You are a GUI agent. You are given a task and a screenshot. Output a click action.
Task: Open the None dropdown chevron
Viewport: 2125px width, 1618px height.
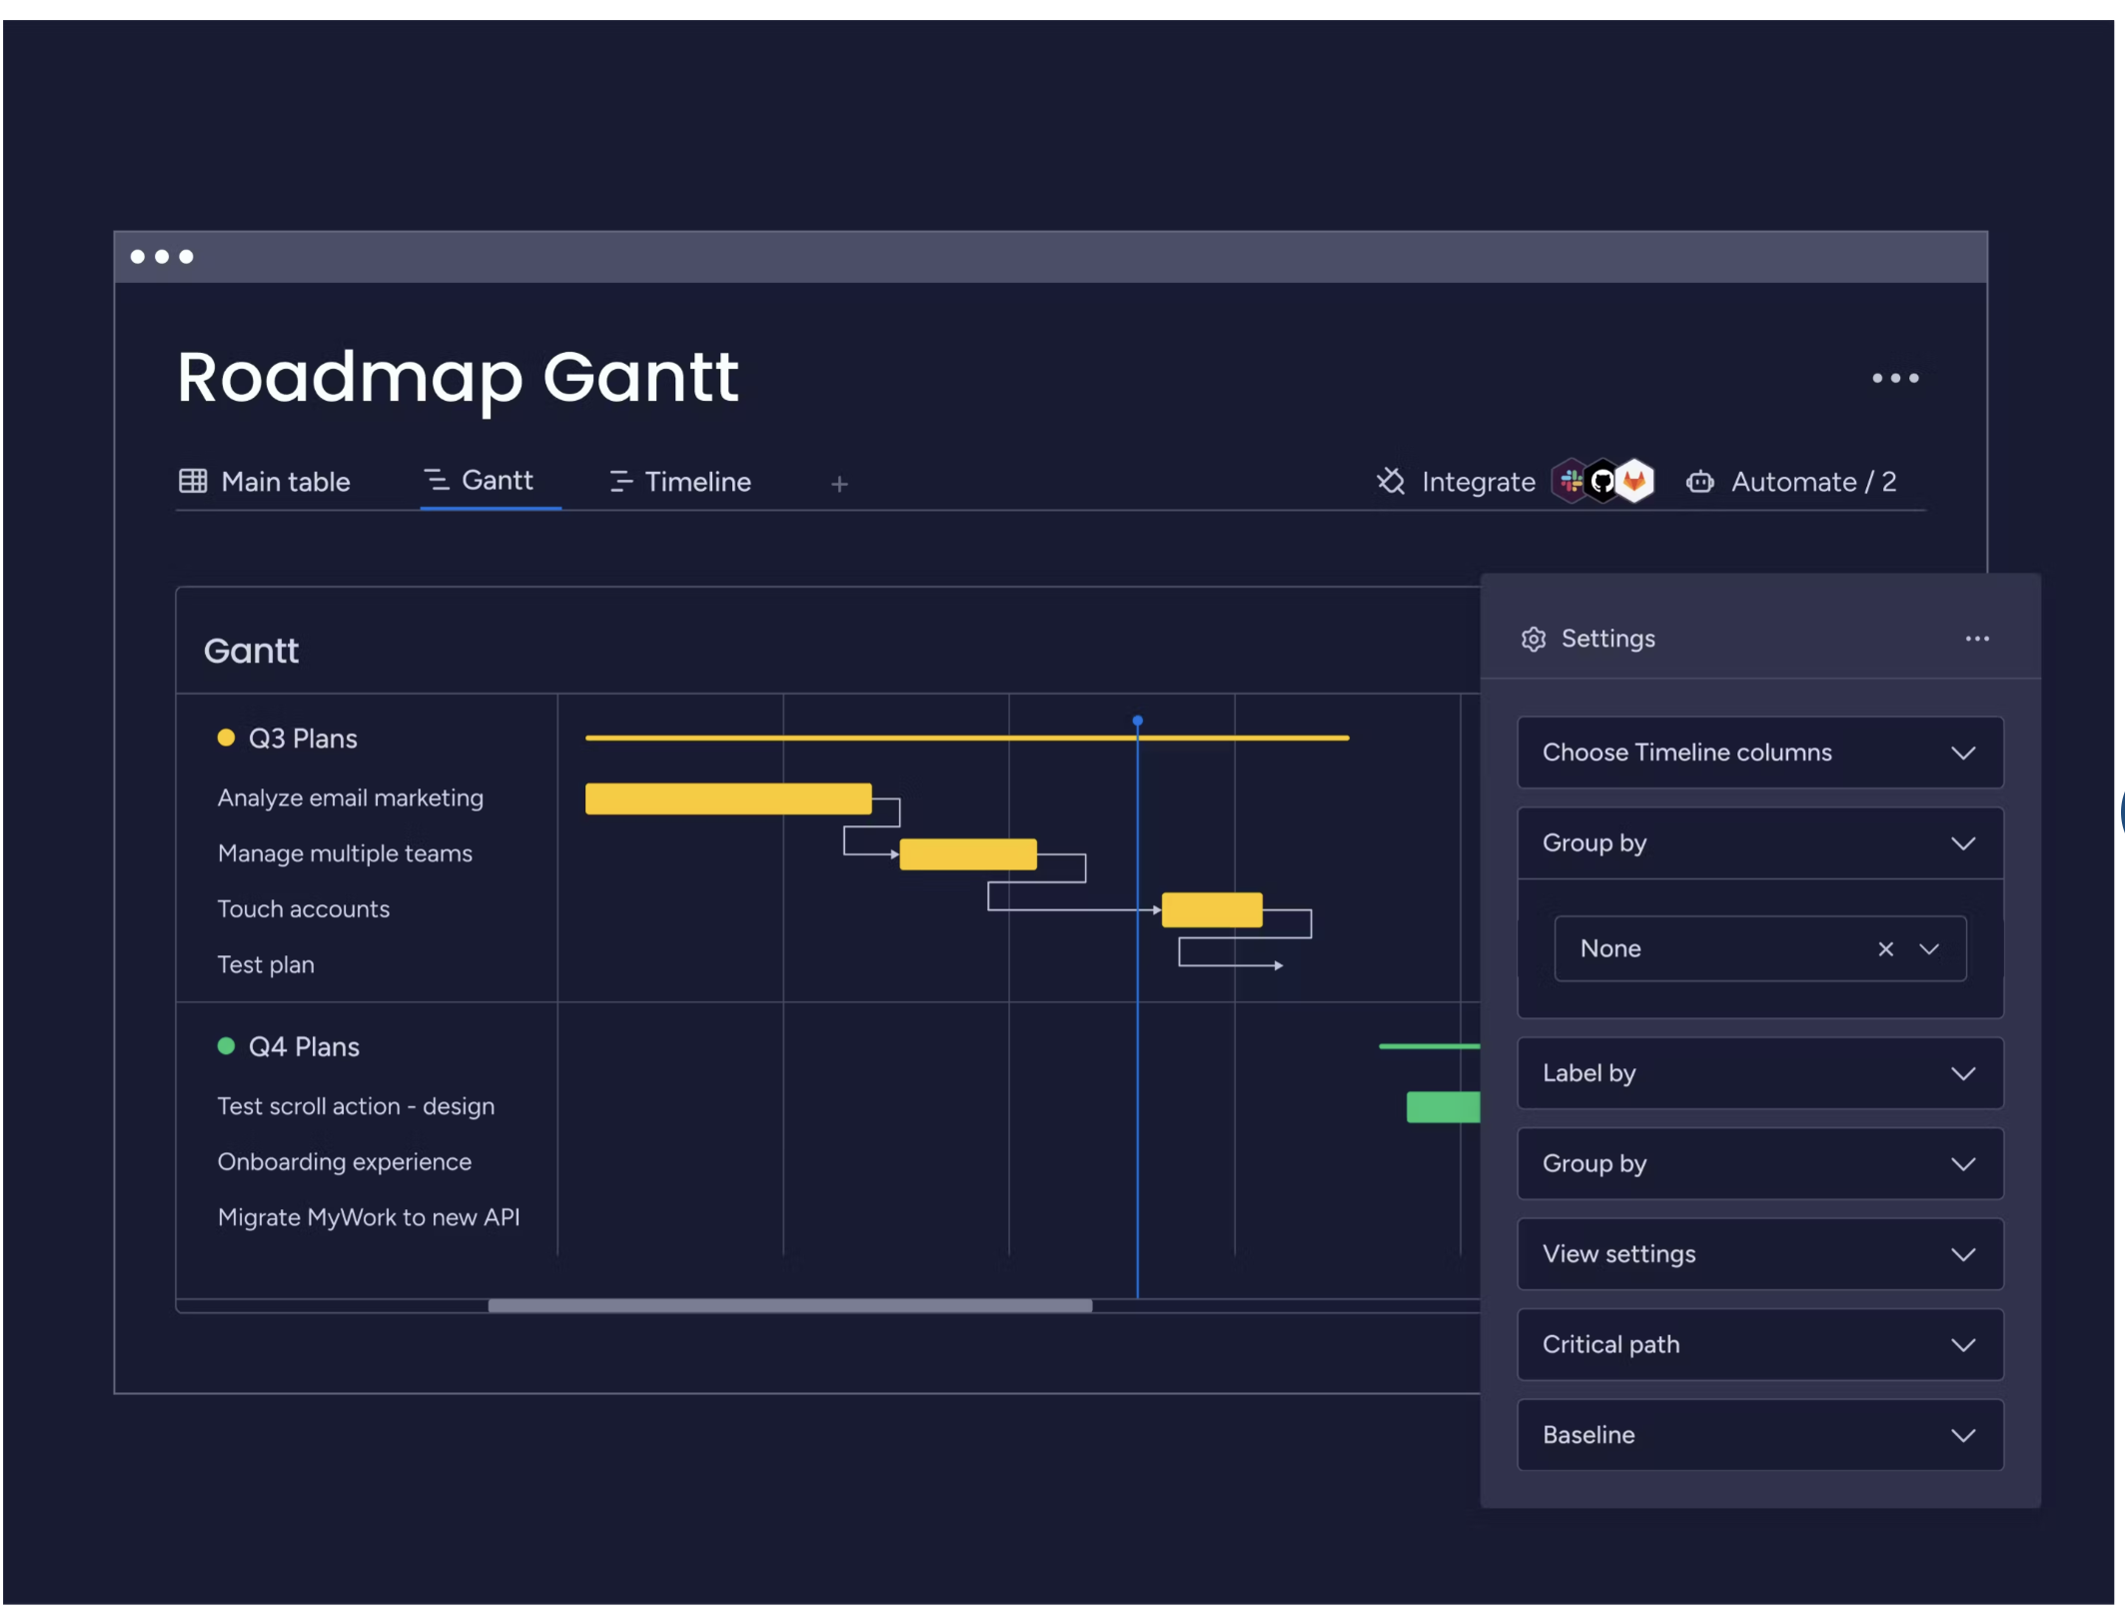pyautogui.click(x=1929, y=949)
